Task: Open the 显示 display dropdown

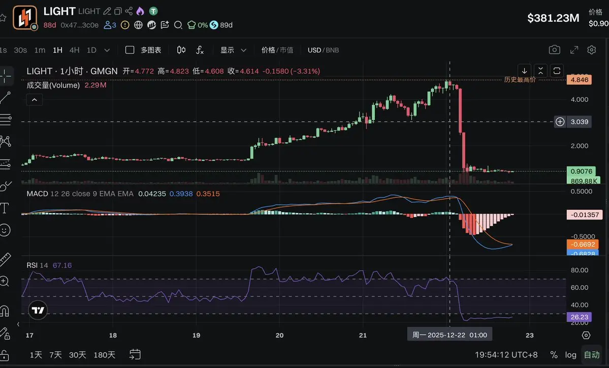Action: pos(234,50)
